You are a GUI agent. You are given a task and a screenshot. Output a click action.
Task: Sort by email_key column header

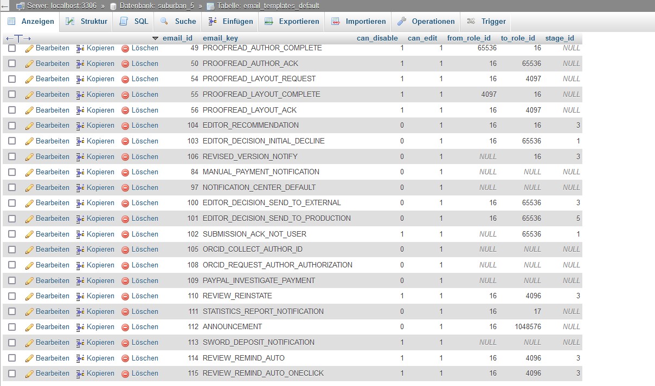click(220, 38)
